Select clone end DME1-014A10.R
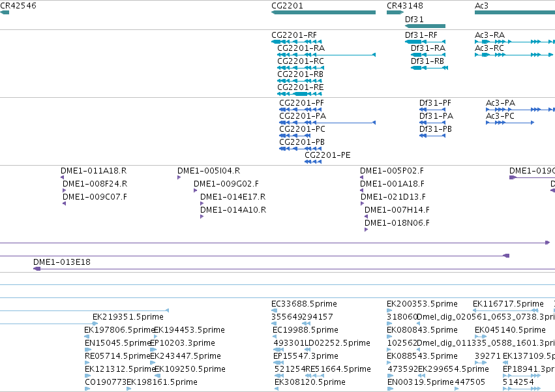The image size is (555, 392). (x=202, y=217)
